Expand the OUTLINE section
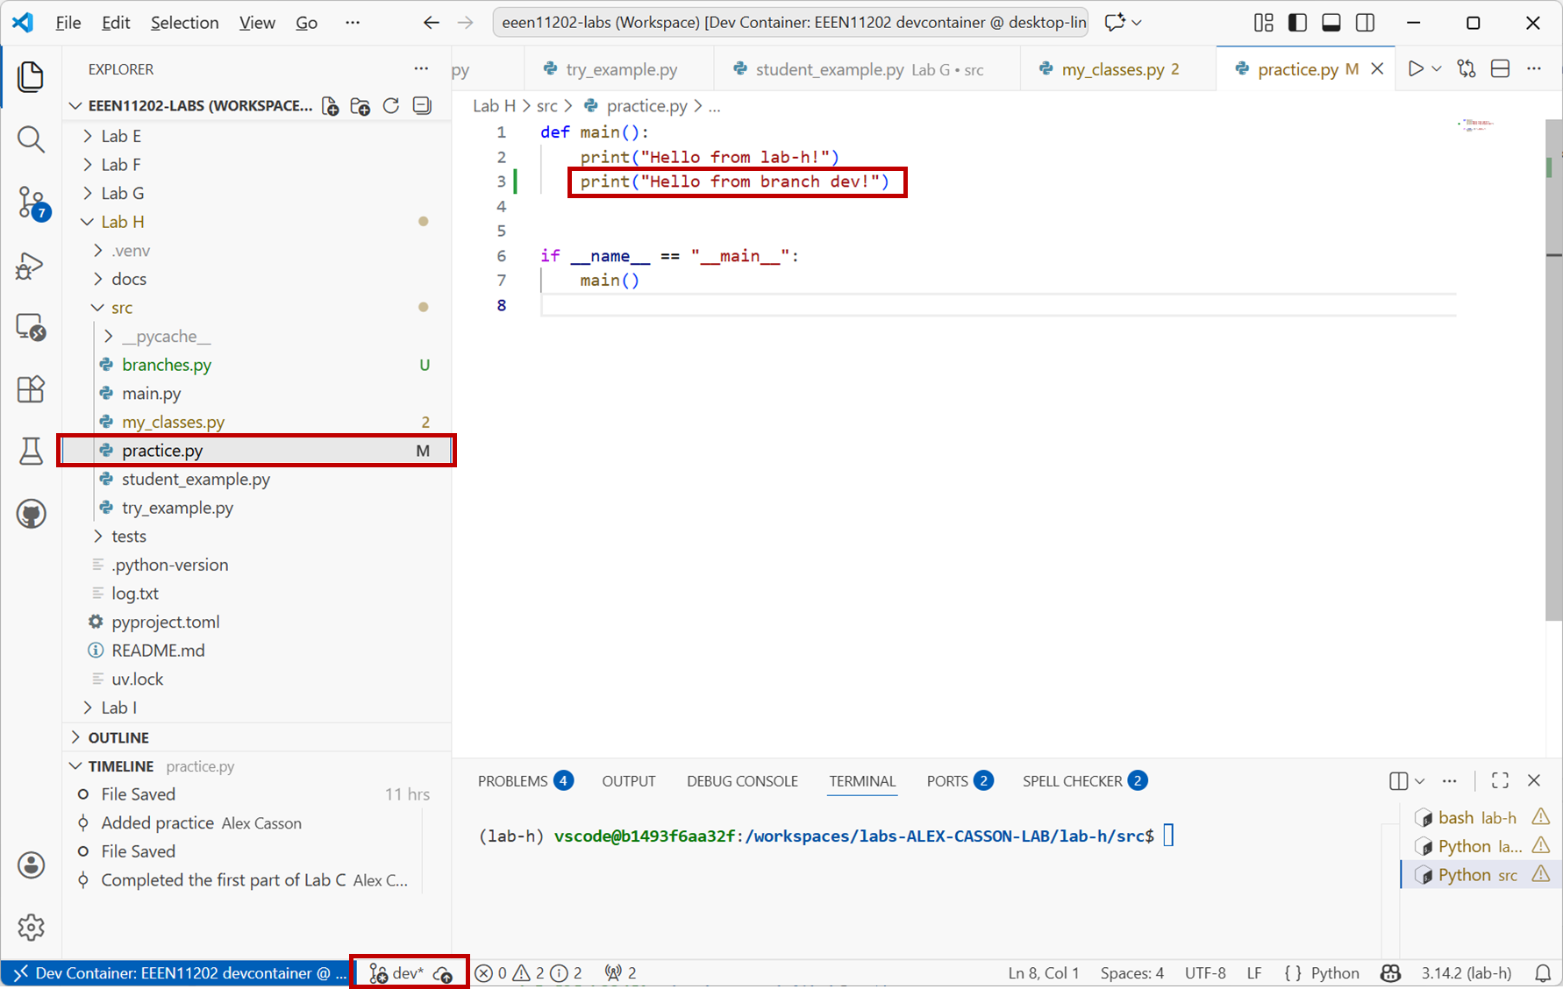The image size is (1563, 989). (118, 737)
